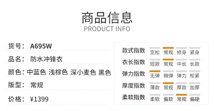Choose 微弹 elasticity option
This screenshot has height=111, width=214.
tap(168, 76)
